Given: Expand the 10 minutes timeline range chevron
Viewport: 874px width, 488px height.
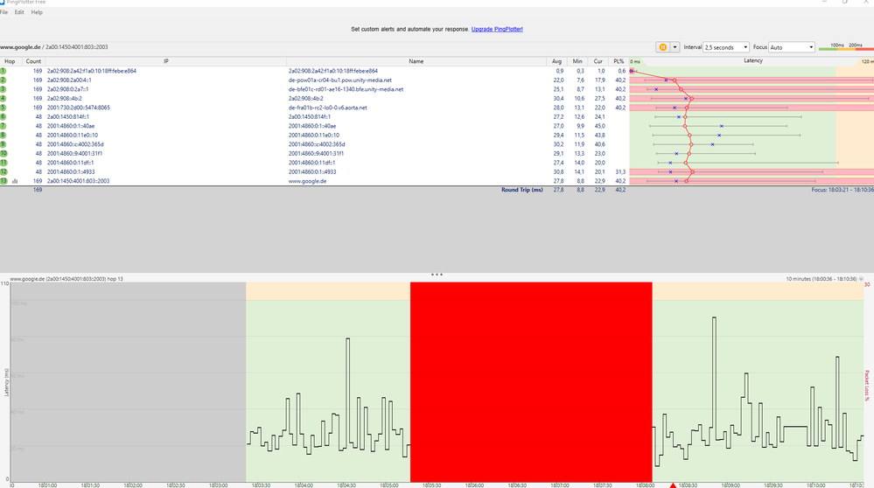Looking at the screenshot, I should (x=861, y=279).
